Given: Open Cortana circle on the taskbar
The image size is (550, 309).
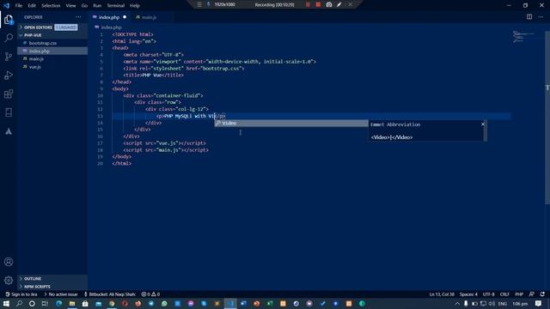Looking at the screenshot, I should (x=32, y=303).
